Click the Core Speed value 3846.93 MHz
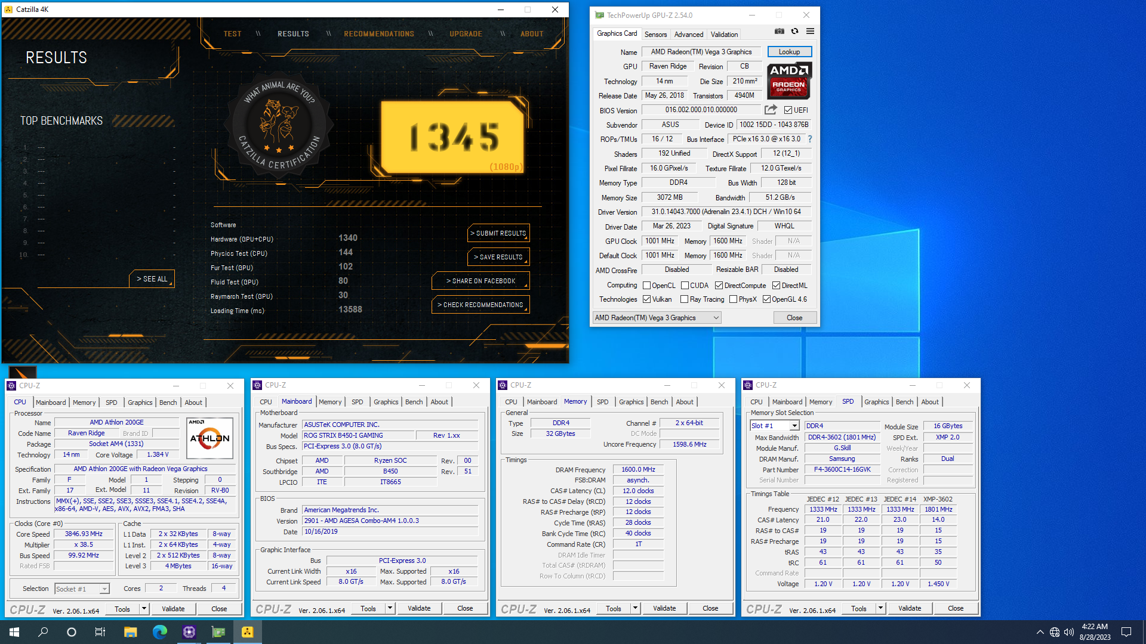Viewport: 1146px width, 644px height. click(84, 534)
